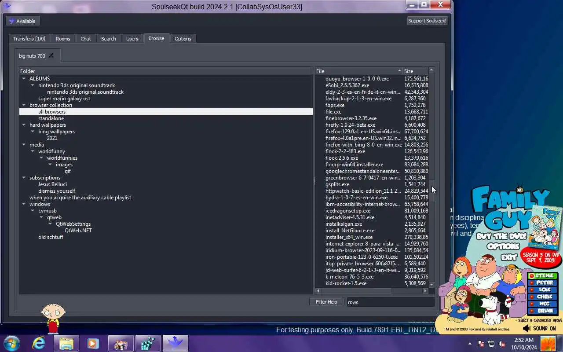Collapse the QtWebSettings folder arrow
This screenshot has height=352, width=563.
click(50, 224)
